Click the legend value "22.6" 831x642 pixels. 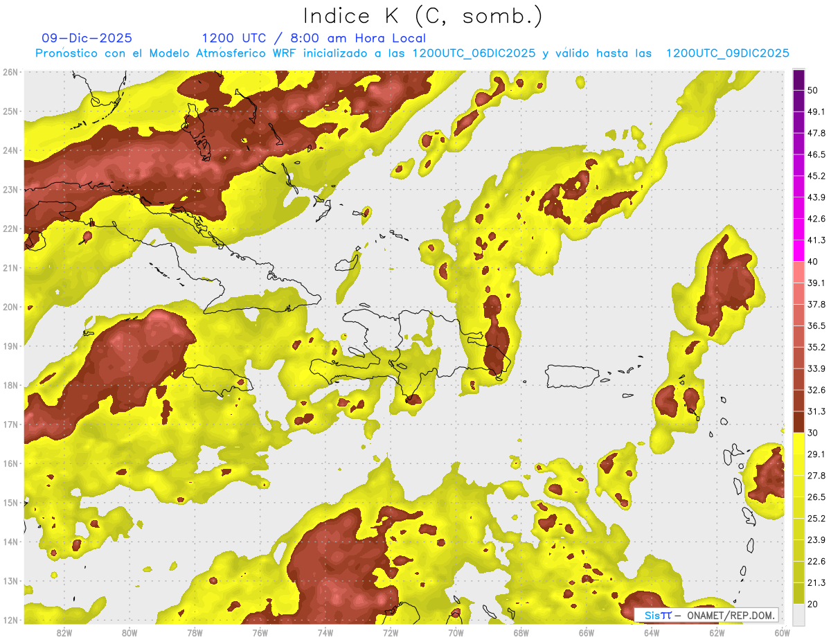tap(816, 561)
